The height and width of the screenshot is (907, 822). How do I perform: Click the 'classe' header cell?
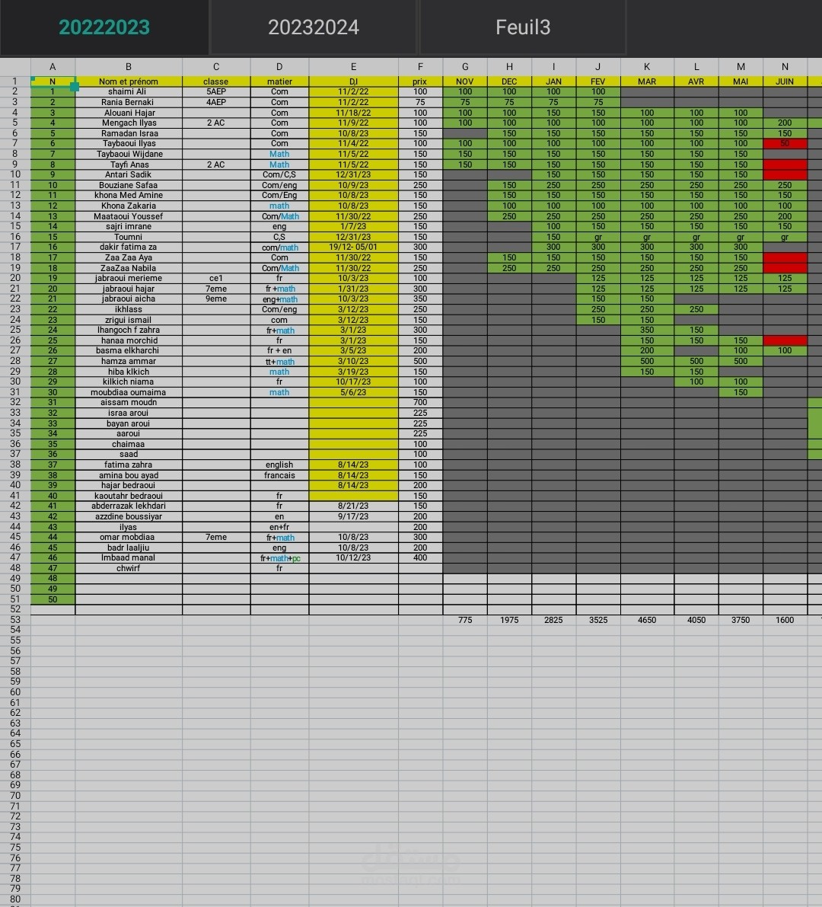click(x=216, y=81)
